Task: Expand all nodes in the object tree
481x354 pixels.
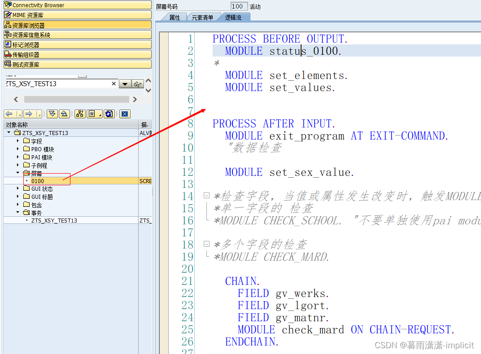Action: point(52,114)
